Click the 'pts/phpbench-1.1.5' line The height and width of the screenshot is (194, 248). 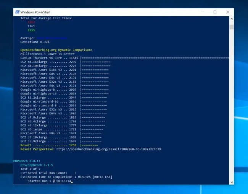point(37,165)
